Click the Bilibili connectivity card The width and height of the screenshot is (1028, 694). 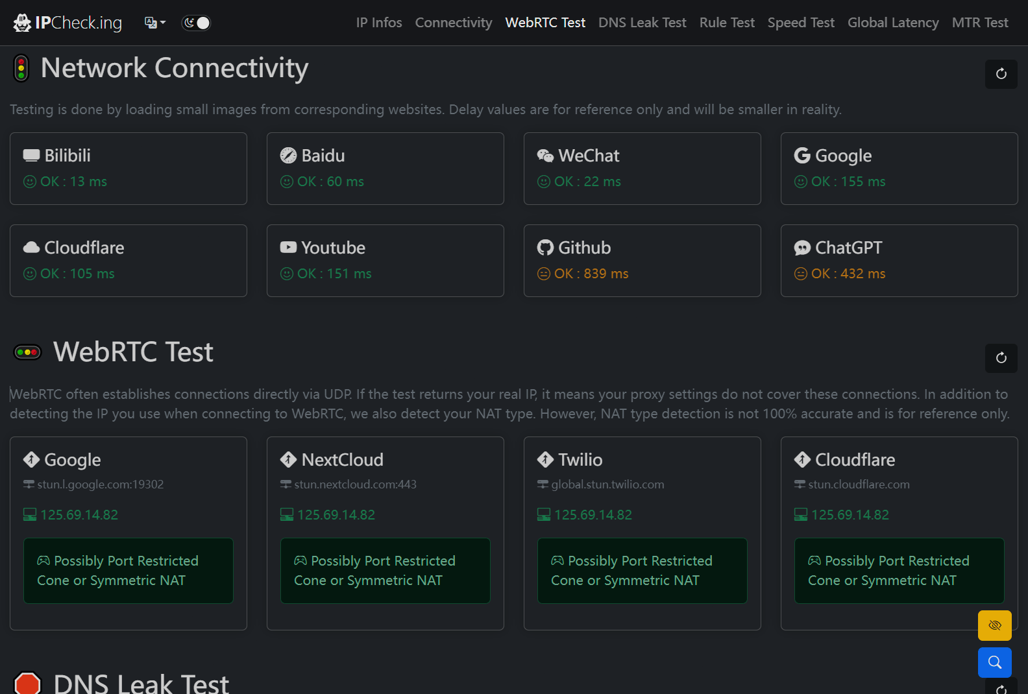128,169
